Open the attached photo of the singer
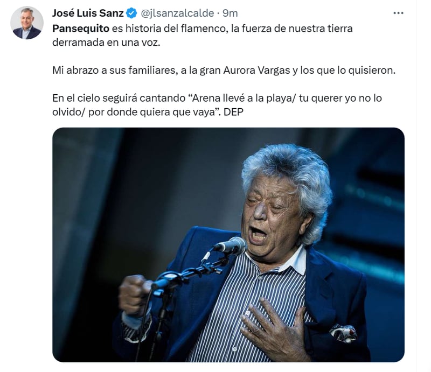 [228, 245]
